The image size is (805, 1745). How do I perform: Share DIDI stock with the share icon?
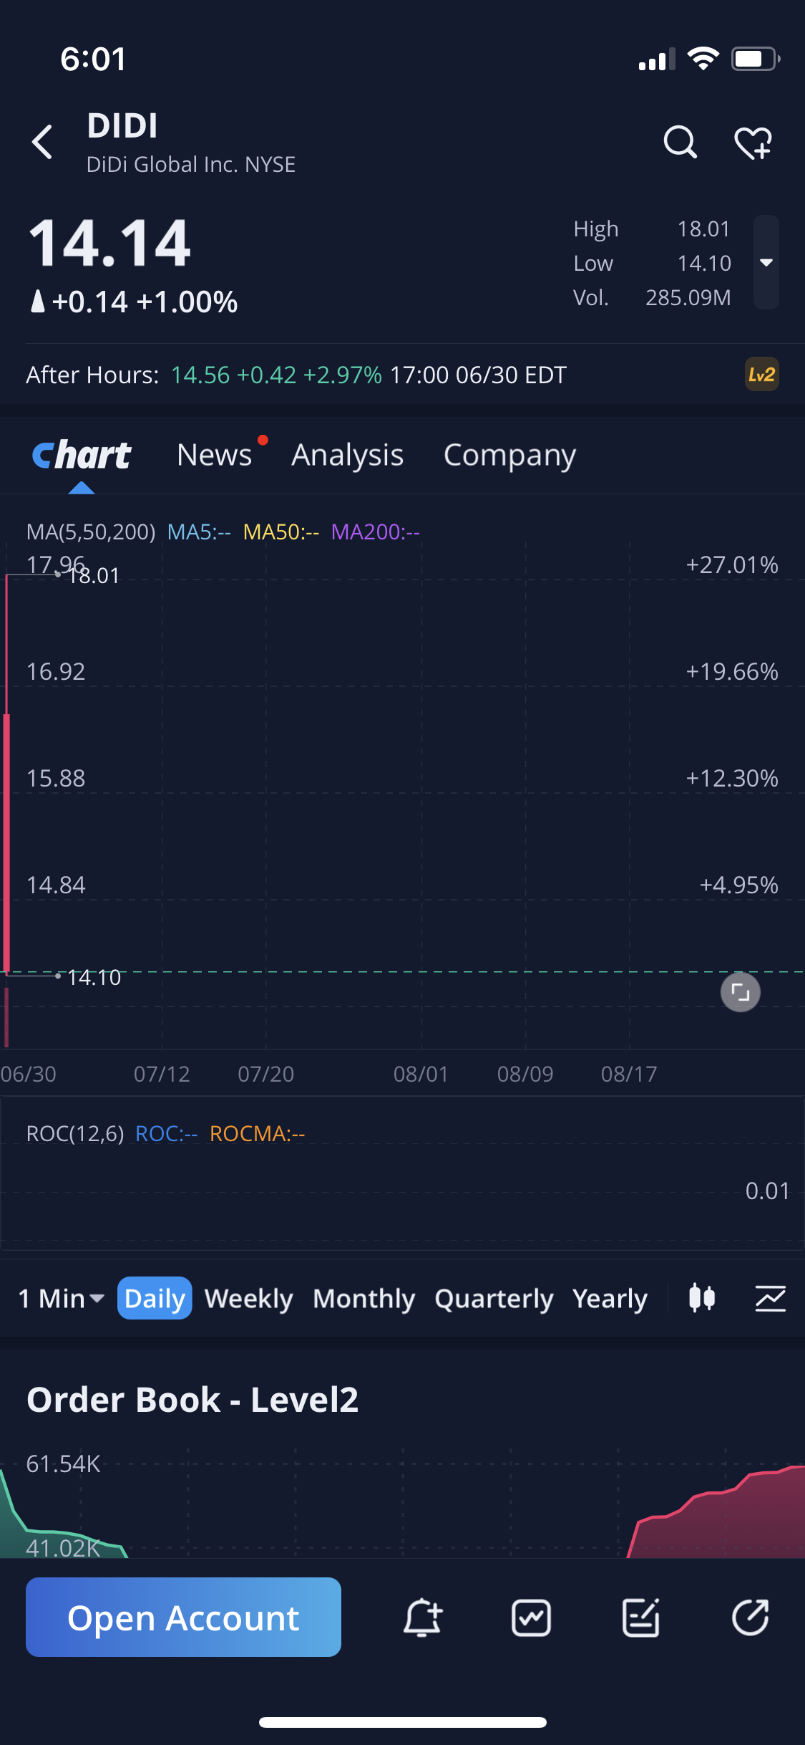(x=750, y=1617)
